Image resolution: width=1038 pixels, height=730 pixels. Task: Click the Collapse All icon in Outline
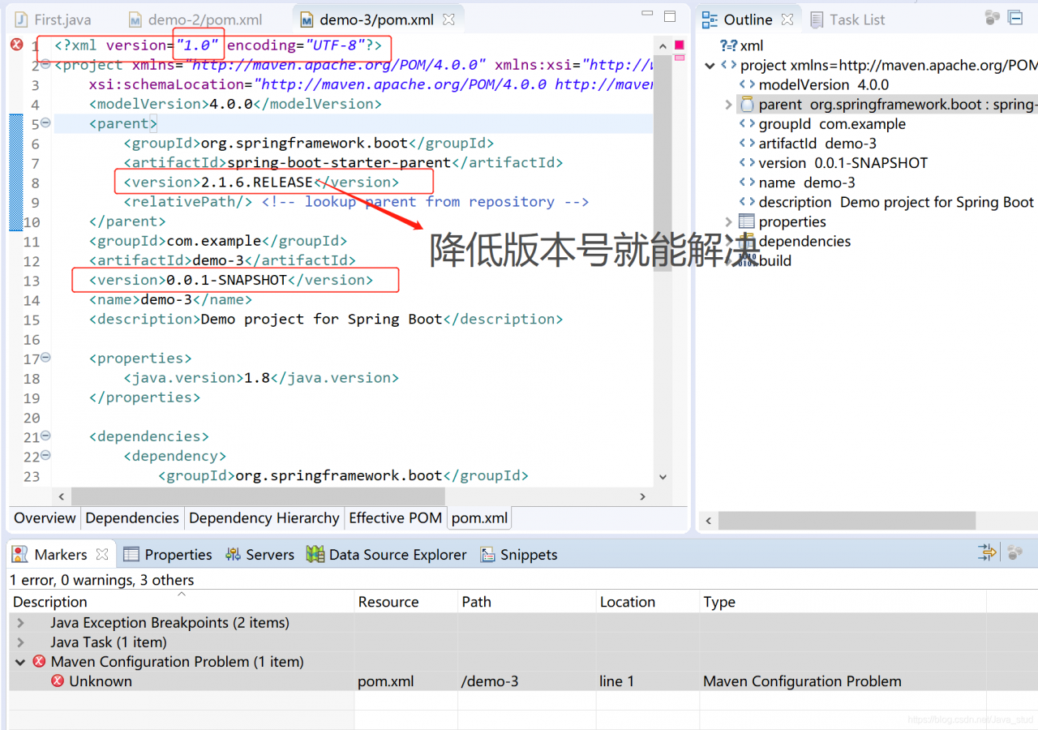point(1014,18)
